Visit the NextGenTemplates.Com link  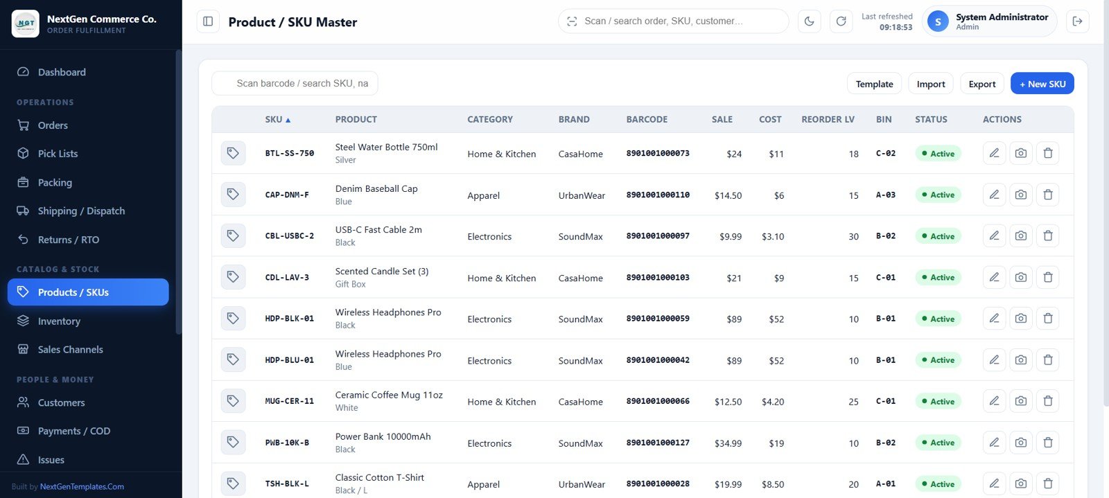(x=82, y=487)
